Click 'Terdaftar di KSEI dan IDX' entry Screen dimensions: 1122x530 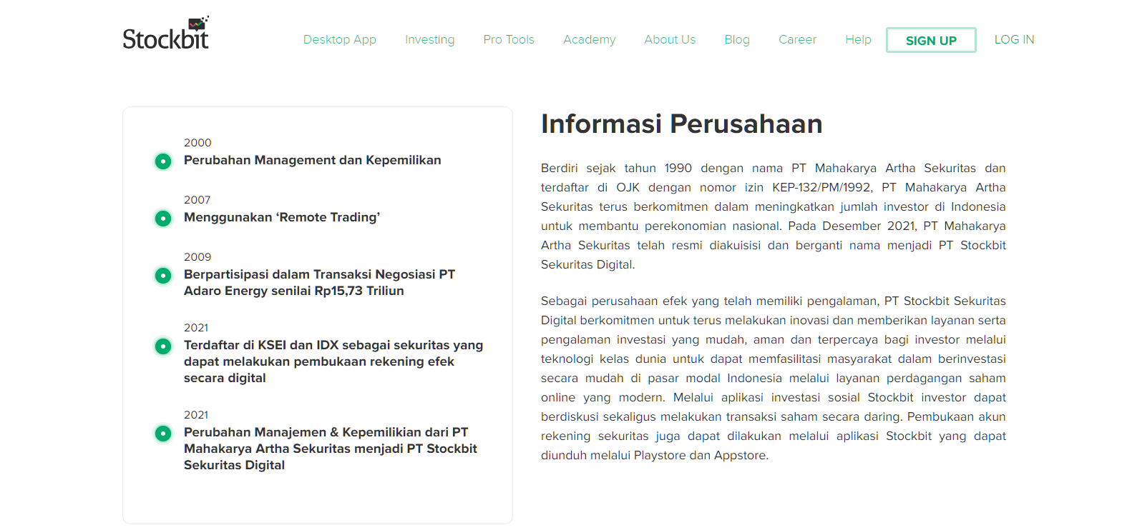333,361
